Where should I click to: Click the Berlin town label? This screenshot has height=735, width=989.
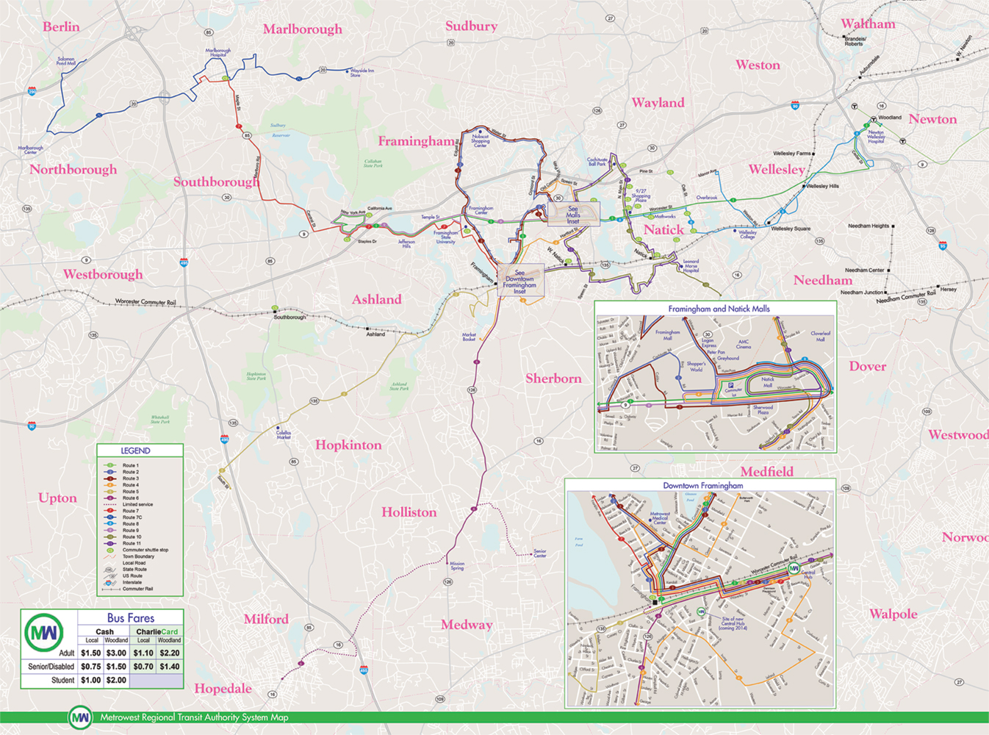[x=61, y=26]
